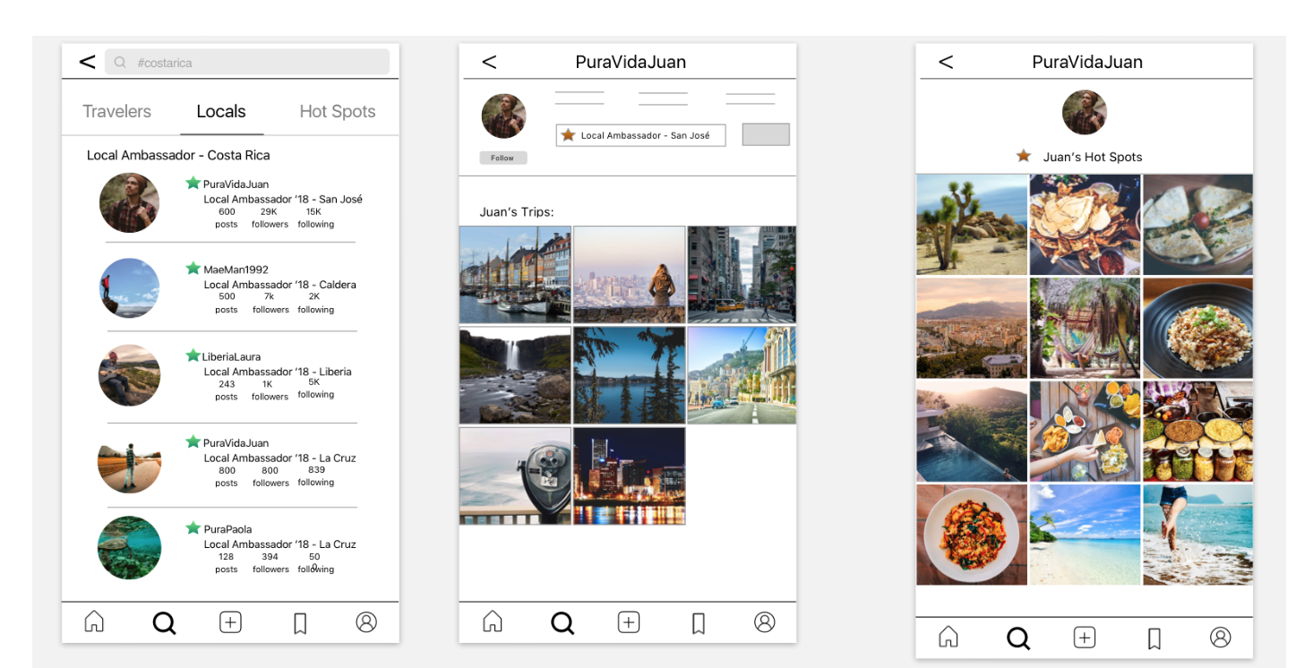The image size is (1313, 668).
Task: Open the colorful harbor houses trip photo
Action: click(x=515, y=274)
